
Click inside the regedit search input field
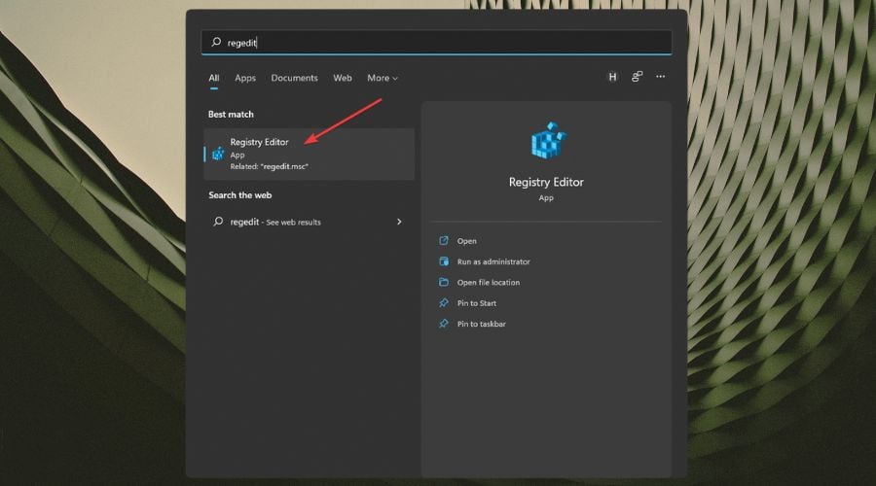point(436,43)
